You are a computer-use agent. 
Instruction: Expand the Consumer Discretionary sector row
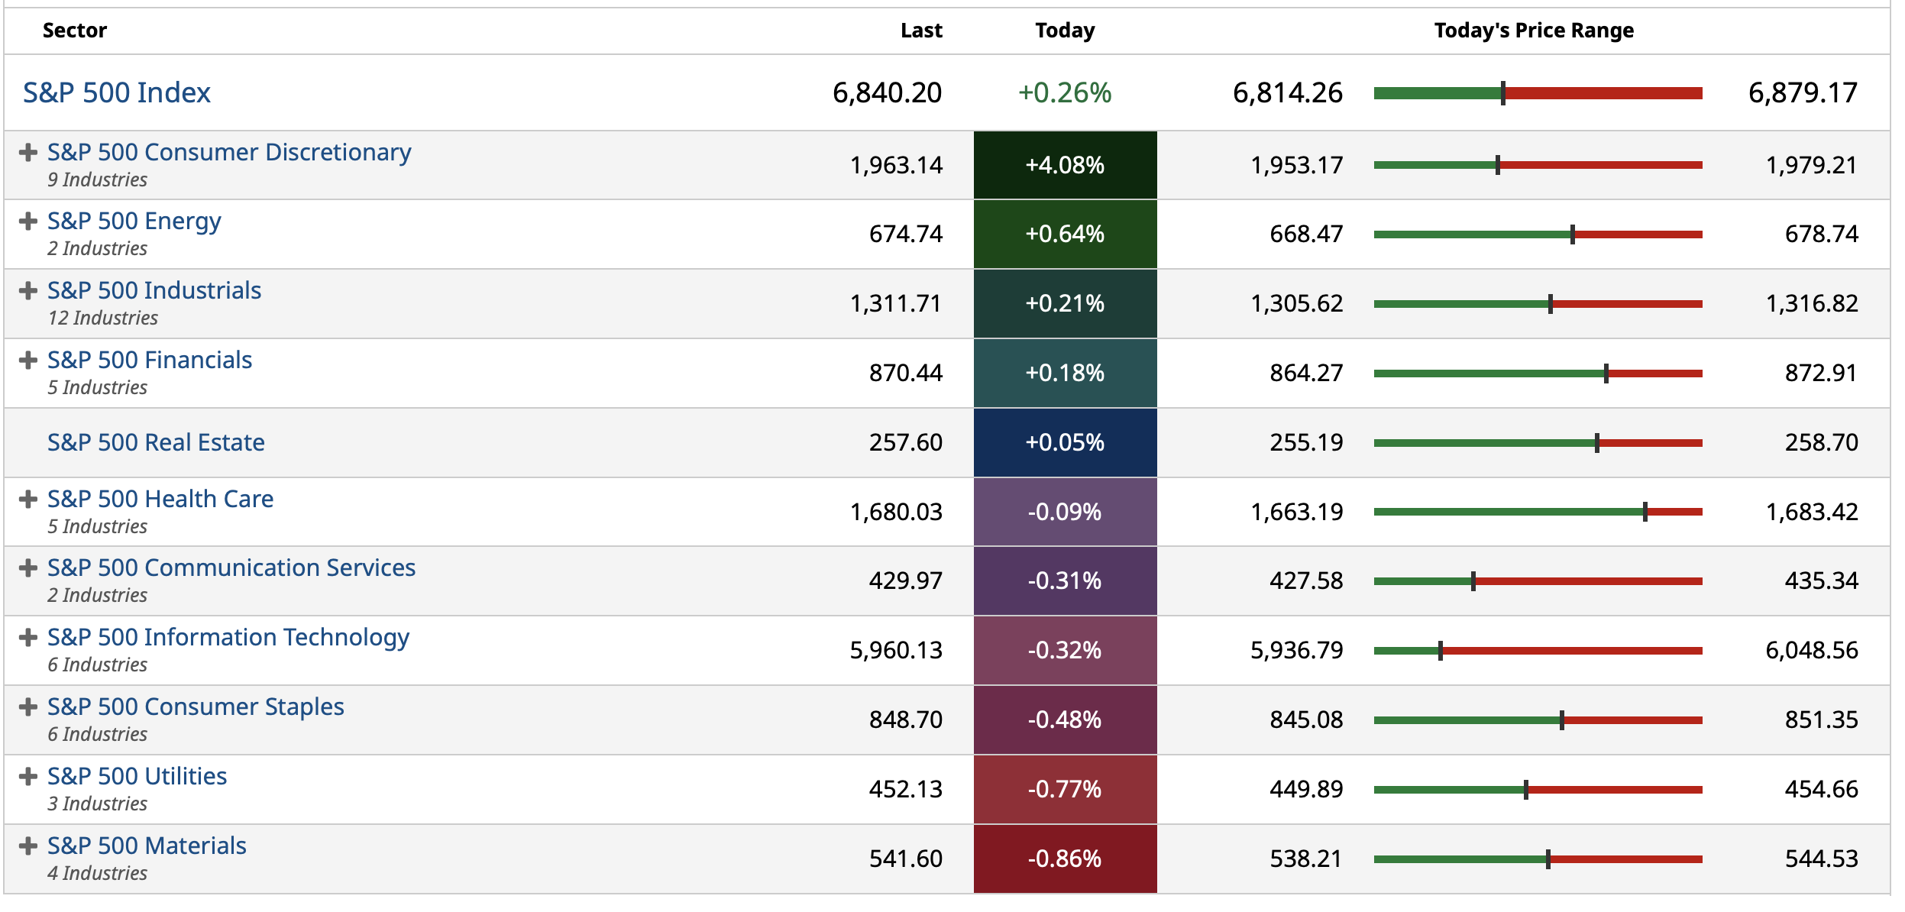pos(28,153)
